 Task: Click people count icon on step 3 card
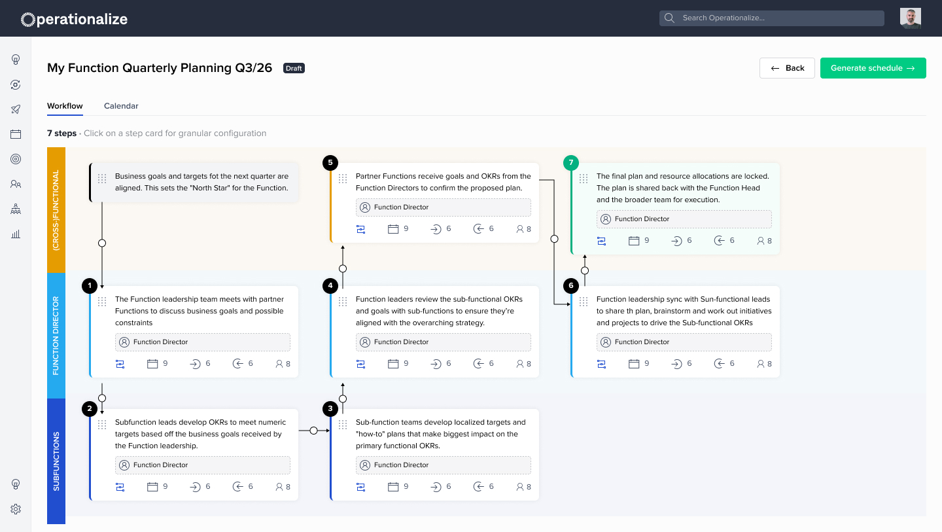[x=520, y=487]
